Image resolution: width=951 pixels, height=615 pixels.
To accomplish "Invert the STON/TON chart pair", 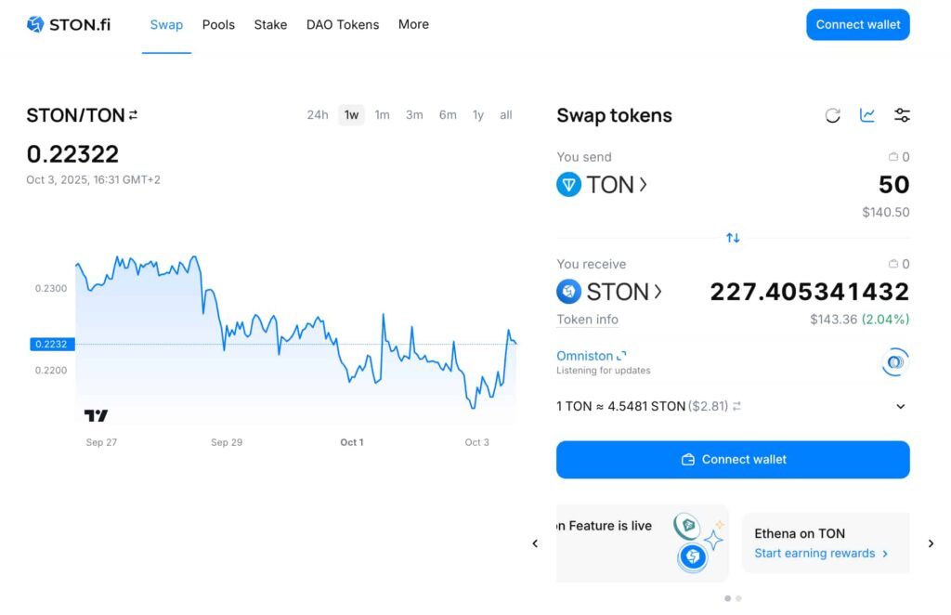I will click(x=134, y=115).
